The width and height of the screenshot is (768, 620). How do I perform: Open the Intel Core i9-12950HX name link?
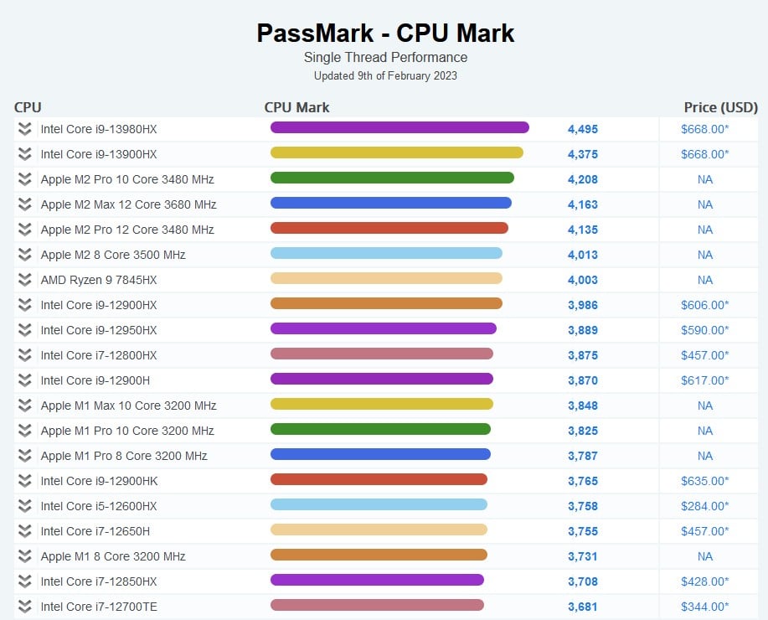99,330
